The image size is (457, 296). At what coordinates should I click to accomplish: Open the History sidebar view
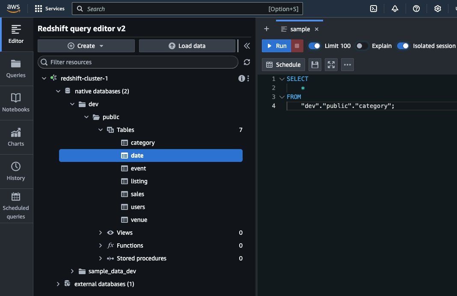tap(16, 171)
